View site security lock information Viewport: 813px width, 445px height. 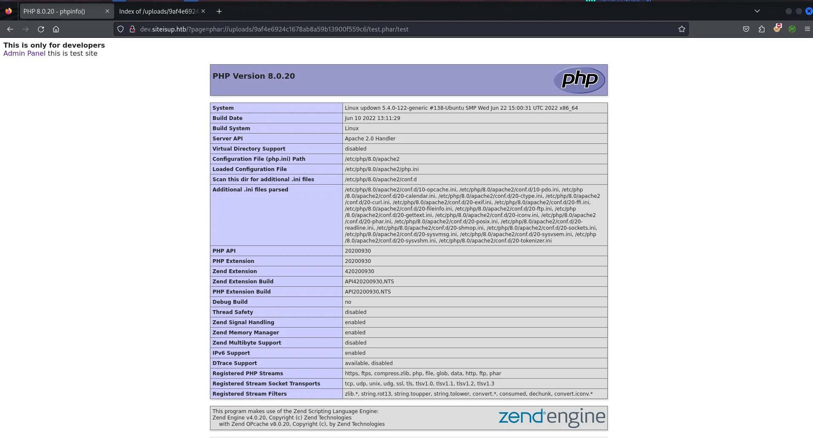[x=132, y=29]
